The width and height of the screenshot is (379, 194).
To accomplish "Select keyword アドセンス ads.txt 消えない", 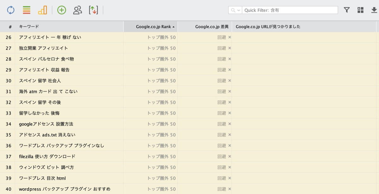I will pyautogui.click(x=47, y=135).
